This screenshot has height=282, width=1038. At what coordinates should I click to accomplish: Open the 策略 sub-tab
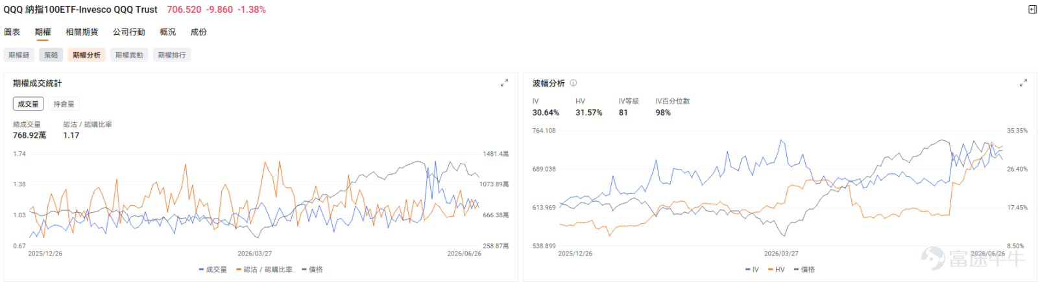tap(51, 55)
